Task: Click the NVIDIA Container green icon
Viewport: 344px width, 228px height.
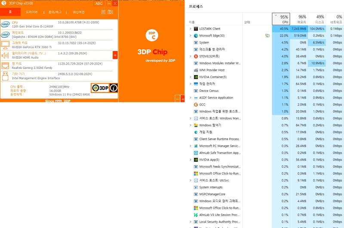Action: (x=196, y=77)
